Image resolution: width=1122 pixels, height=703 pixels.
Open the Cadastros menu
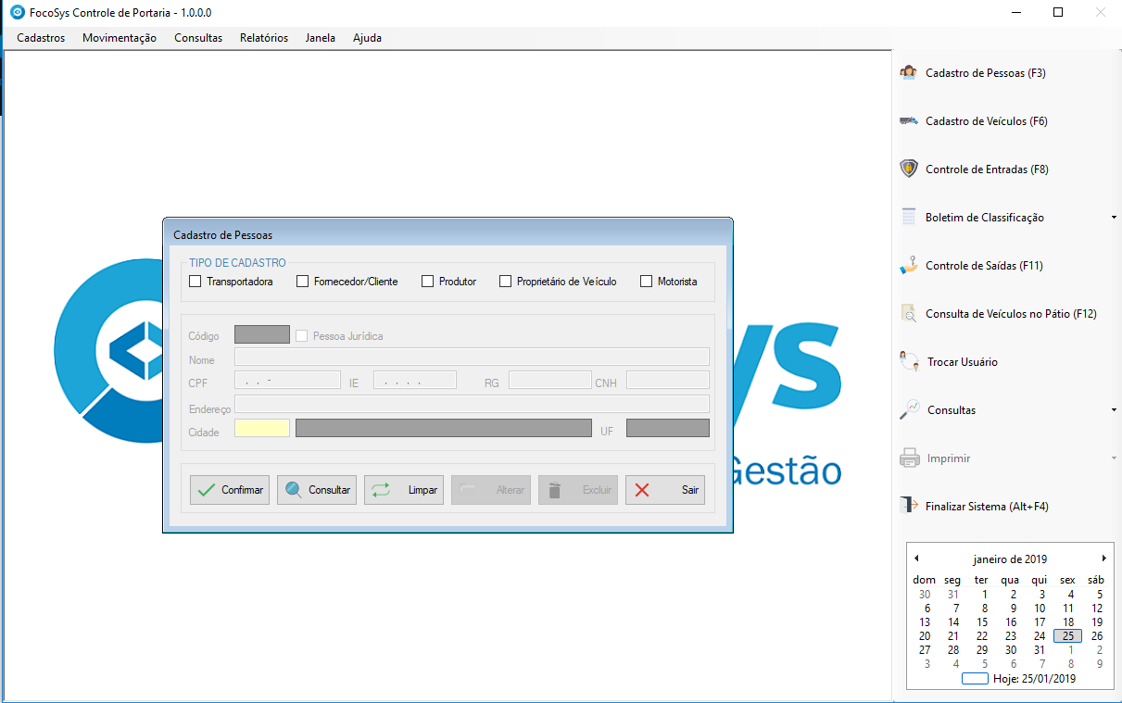coord(41,38)
